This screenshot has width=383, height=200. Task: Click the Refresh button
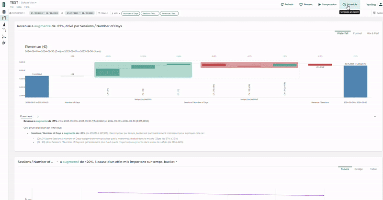point(286,4)
